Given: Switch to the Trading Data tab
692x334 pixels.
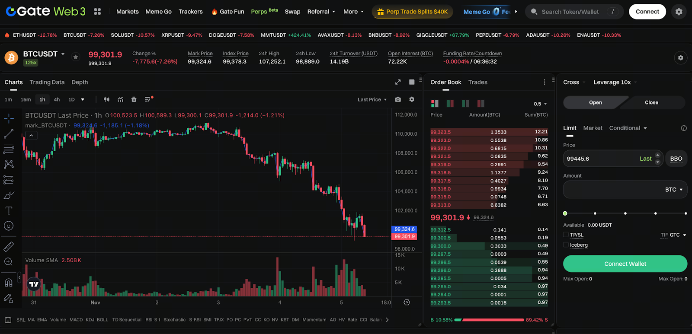Looking at the screenshot, I should (47, 82).
